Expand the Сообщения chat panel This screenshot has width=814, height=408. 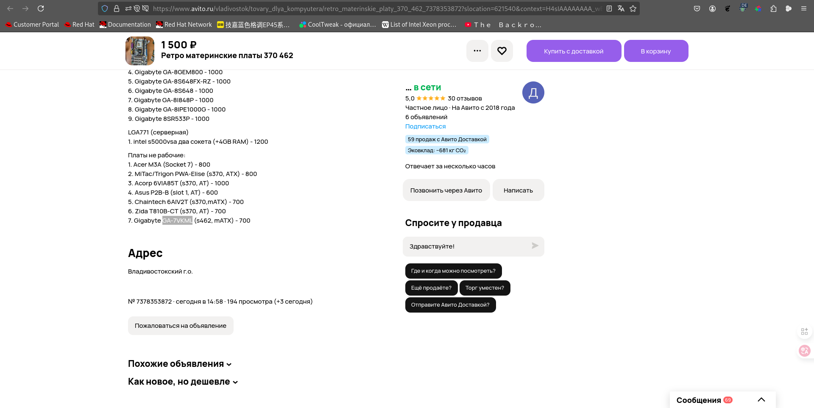coord(761,400)
